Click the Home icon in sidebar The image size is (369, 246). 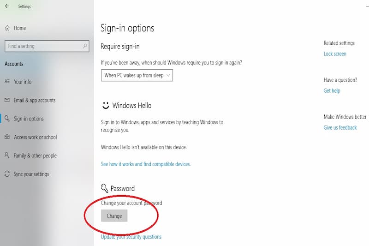pyautogui.click(x=7, y=28)
